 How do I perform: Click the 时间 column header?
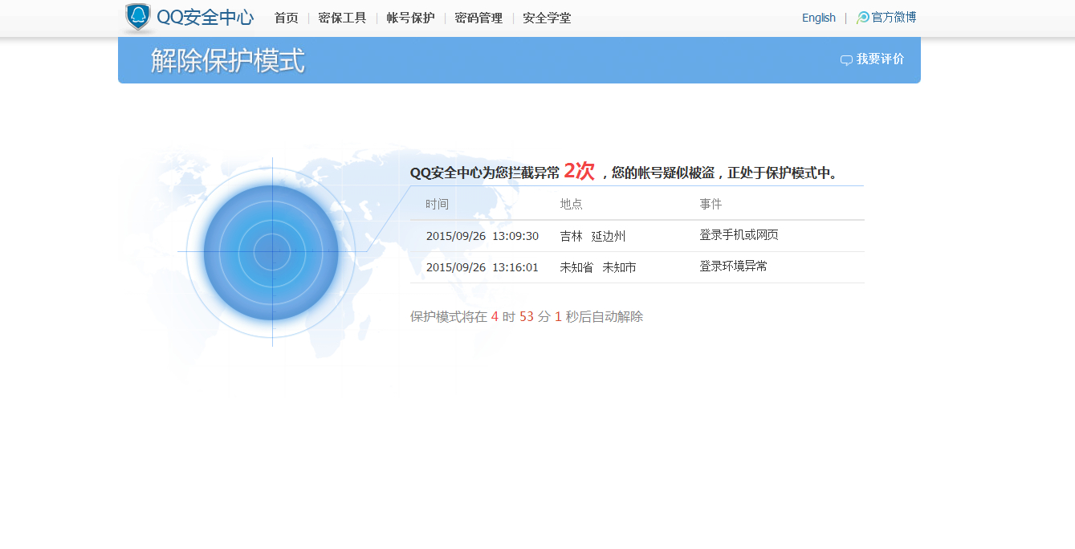click(438, 204)
